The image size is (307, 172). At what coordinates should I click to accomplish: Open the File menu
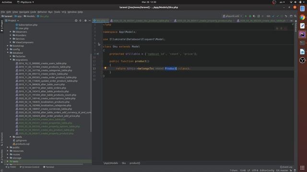click(x=3, y=12)
